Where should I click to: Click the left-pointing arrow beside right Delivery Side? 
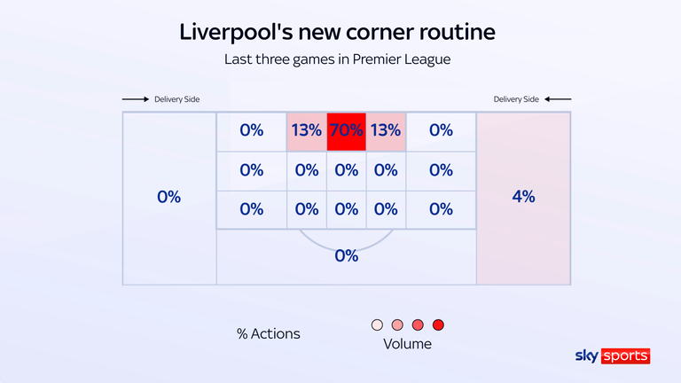click(x=559, y=99)
